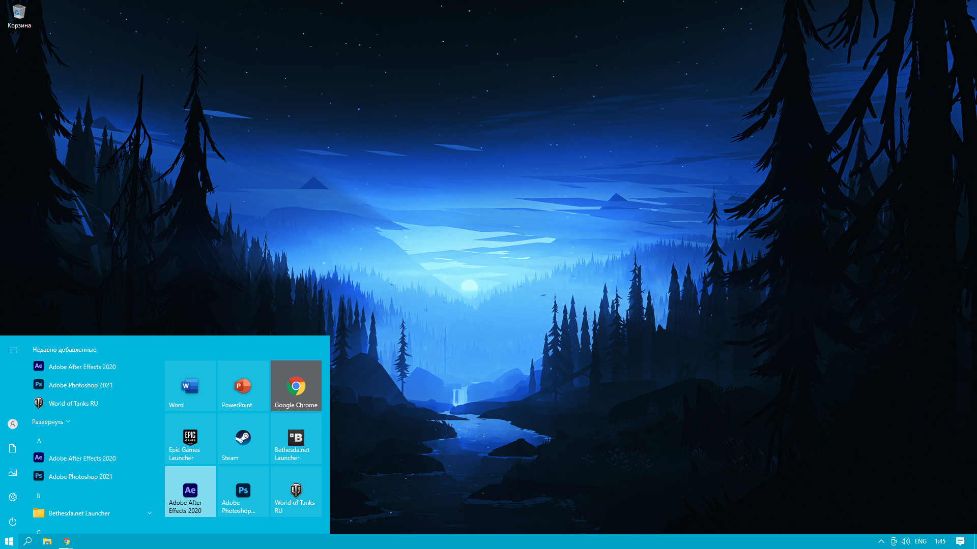This screenshot has width=977, height=549.
Task: Open the Bethesda.net Launcher tile
Action: tap(296, 438)
